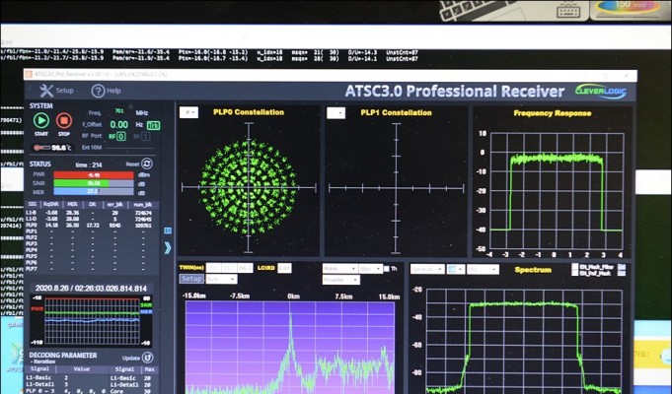Image resolution: width=672 pixels, height=394 pixels.
Task: Click the Ext 10M indicator label
Action: pyautogui.click(x=92, y=147)
